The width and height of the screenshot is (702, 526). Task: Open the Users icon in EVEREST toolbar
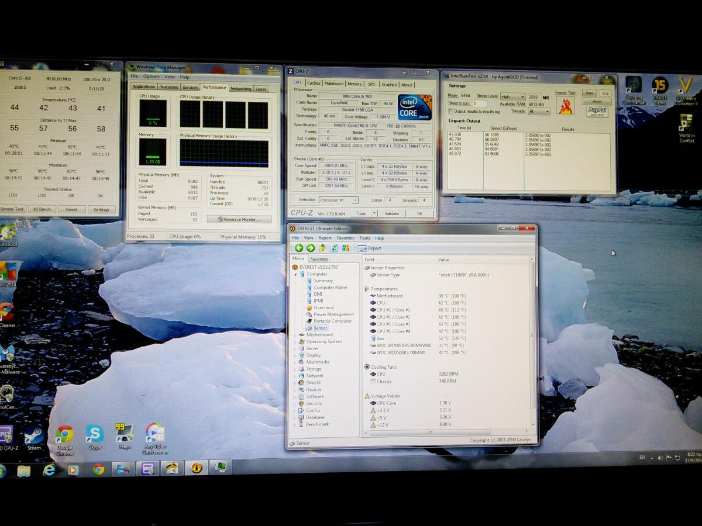tap(346, 248)
